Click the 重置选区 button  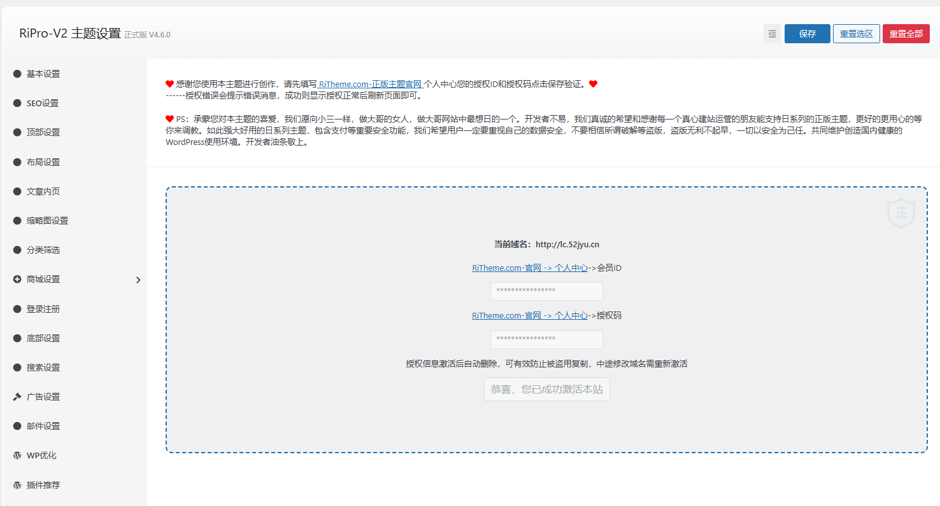[856, 34]
